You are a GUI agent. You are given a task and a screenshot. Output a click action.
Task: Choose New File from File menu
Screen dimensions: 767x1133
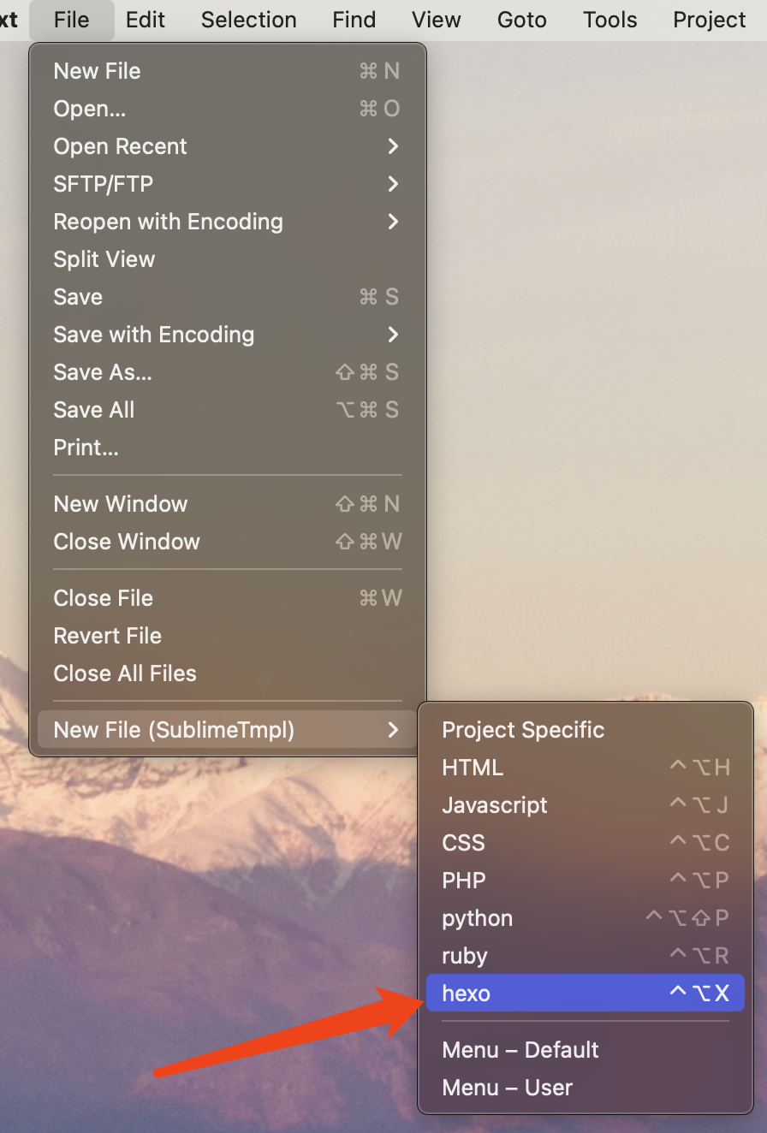pos(228,71)
